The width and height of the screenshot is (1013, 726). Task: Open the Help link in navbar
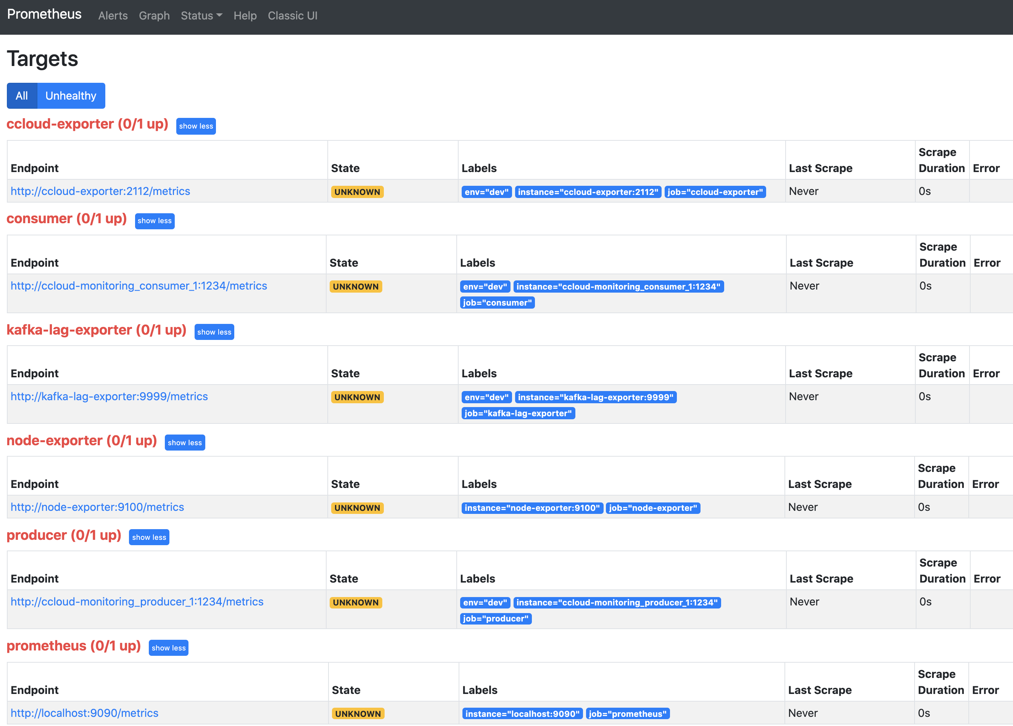(245, 16)
